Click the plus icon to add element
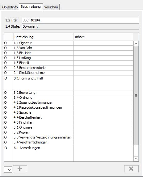Image resolution: width=143 pixels, height=177 pixels. click(20, 169)
